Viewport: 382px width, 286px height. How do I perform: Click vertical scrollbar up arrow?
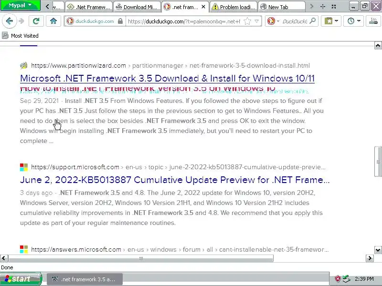(x=378, y=45)
